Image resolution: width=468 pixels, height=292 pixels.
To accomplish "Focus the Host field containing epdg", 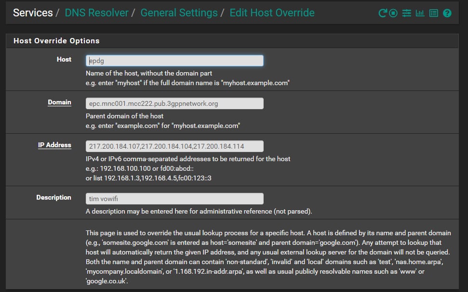I will pyautogui.click(x=174, y=61).
